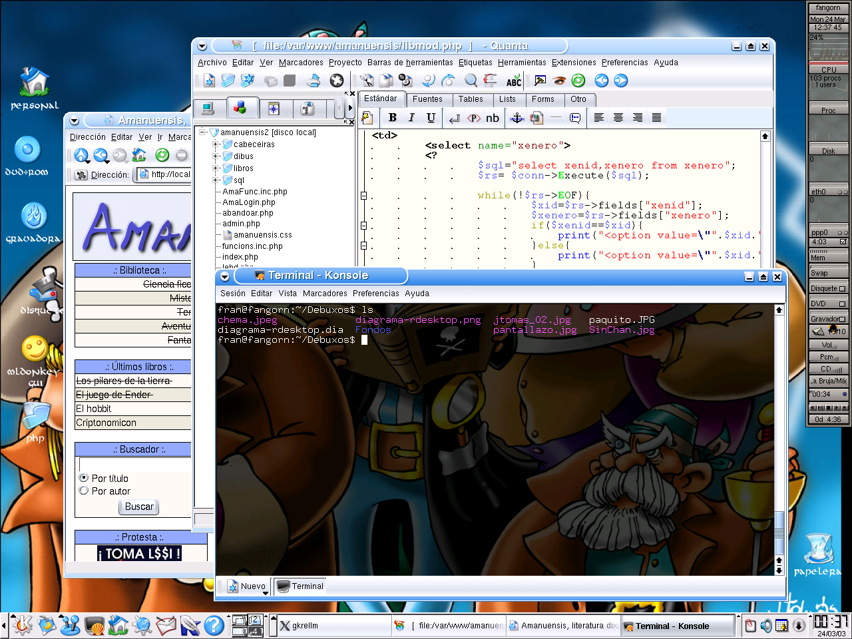Click the Buscador search text field
The image size is (852, 639).
tap(134, 464)
